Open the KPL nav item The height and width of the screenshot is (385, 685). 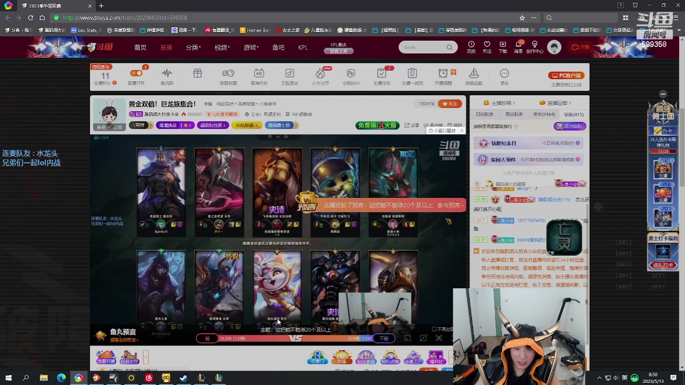[303, 48]
